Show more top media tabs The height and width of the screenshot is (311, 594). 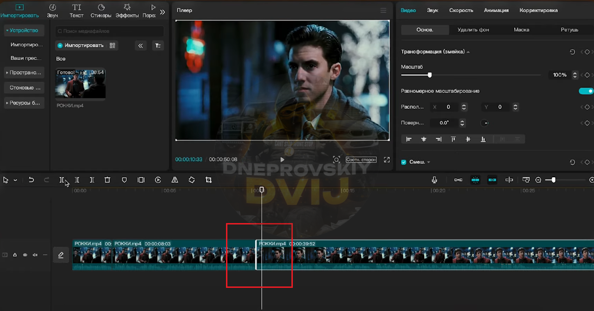pyautogui.click(x=162, y=12)
